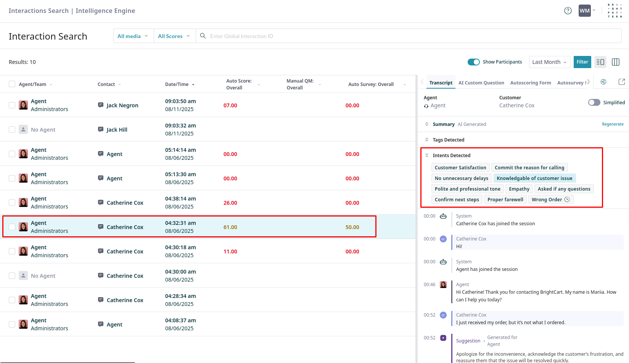
Task: Click the blue Filter button
Action: click(582, 62)
